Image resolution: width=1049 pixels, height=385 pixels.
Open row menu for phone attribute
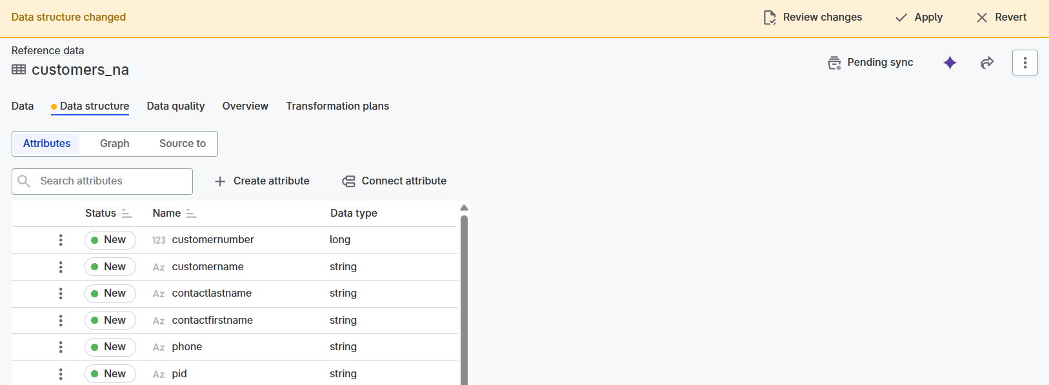pos(61,347)
